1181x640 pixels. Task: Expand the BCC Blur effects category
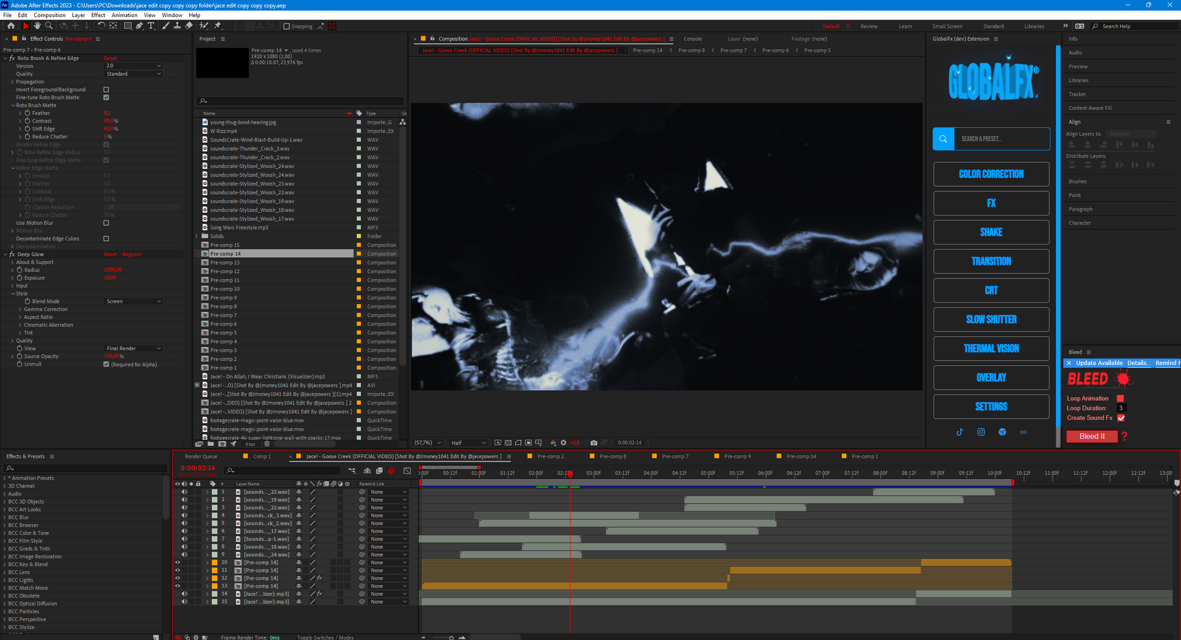(x=5, y=517)
